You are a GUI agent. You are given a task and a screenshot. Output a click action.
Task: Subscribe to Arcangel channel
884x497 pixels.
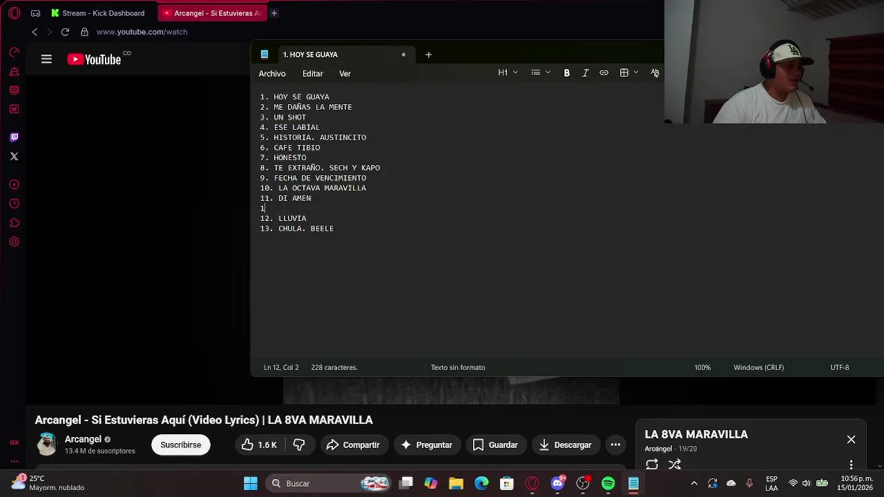(181, 445)
